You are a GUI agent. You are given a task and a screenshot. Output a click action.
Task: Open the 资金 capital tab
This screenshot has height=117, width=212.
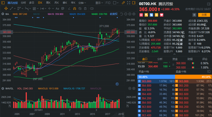[x=175, y=59]
